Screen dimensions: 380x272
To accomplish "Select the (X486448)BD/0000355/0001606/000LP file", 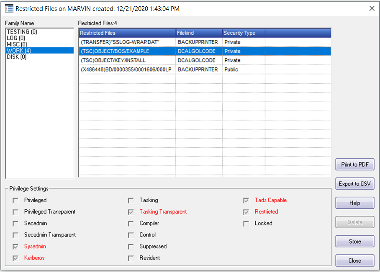I will [x=205, y=69].
